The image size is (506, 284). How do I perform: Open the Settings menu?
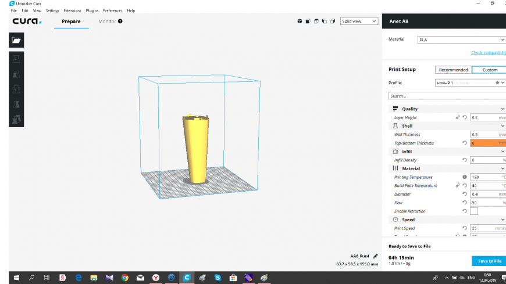[52, 10]
